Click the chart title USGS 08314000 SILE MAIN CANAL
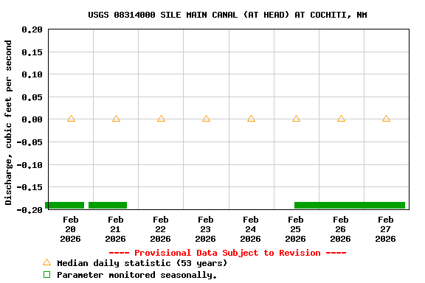This screenshot has width=425, height=283. coord(228,15)
